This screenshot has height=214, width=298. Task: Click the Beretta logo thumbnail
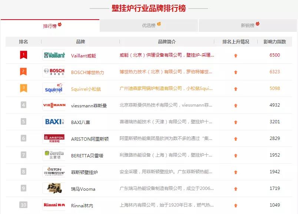coord(54,155)
